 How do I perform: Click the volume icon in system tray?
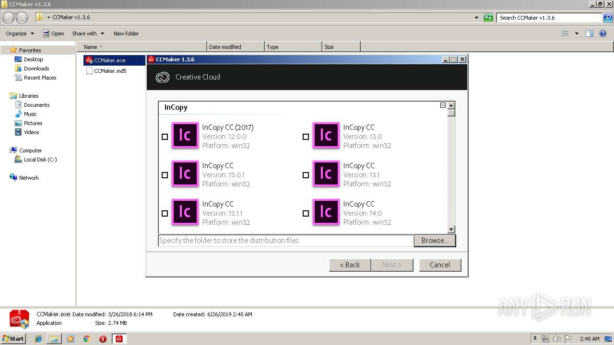pos(556,339)
